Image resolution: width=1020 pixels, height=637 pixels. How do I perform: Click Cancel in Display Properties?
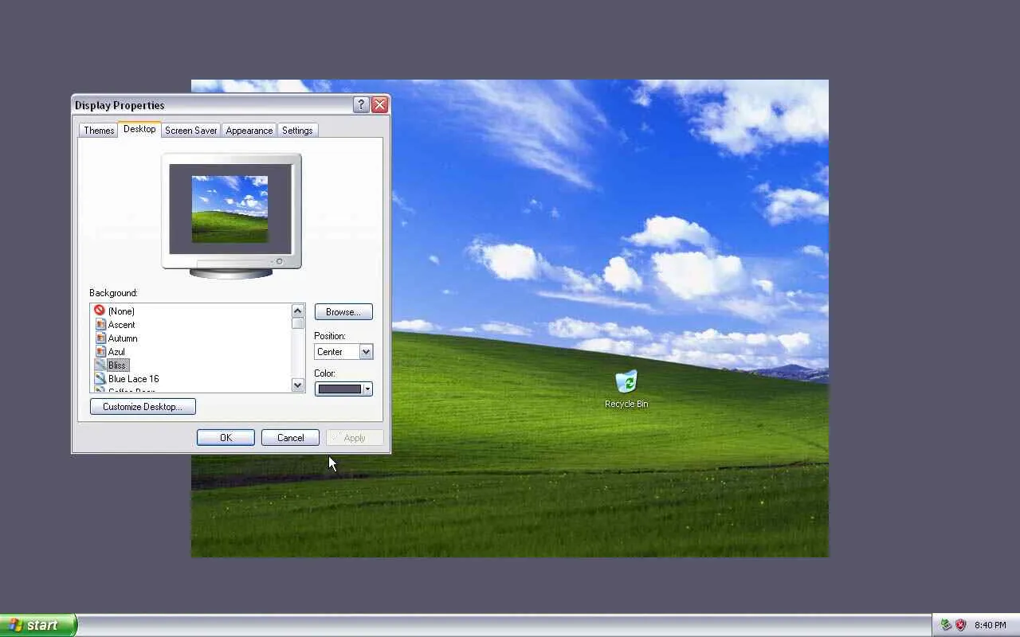click(290, 438)
